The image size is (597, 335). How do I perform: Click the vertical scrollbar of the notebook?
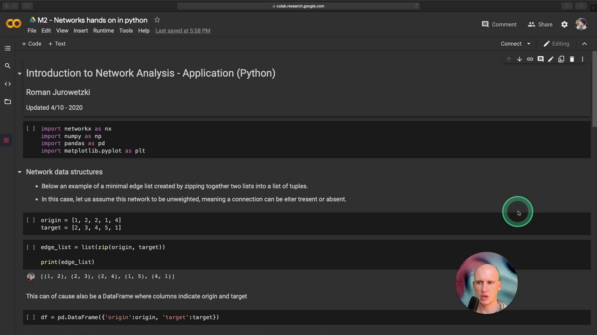(594, 93)
